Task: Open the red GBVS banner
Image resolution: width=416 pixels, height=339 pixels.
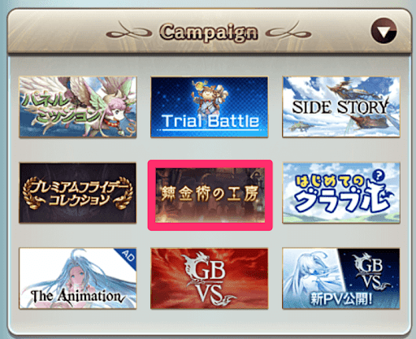Action: 210,279
